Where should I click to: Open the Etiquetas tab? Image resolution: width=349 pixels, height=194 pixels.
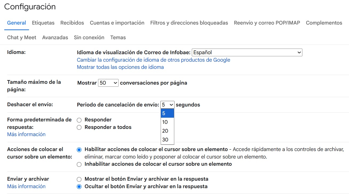[43, 23]
